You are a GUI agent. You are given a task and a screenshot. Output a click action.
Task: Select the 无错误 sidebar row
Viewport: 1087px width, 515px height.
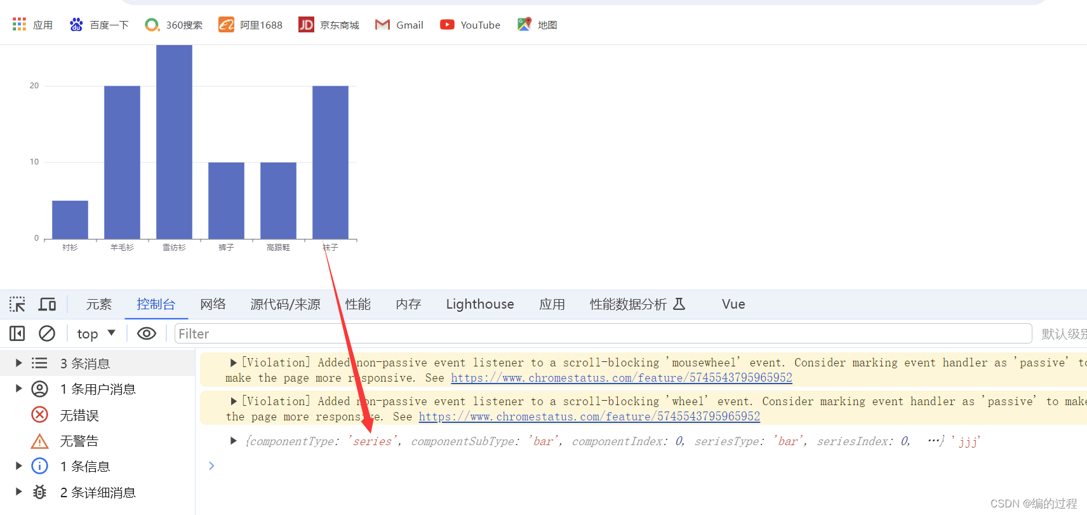coord(97,415)
